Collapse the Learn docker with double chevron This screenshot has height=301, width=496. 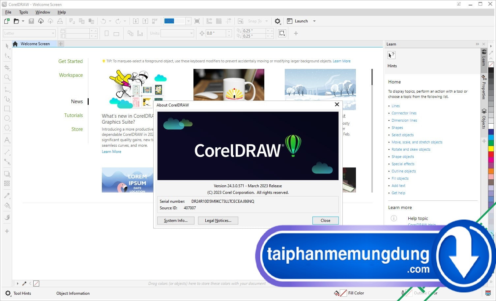point(478,44)
